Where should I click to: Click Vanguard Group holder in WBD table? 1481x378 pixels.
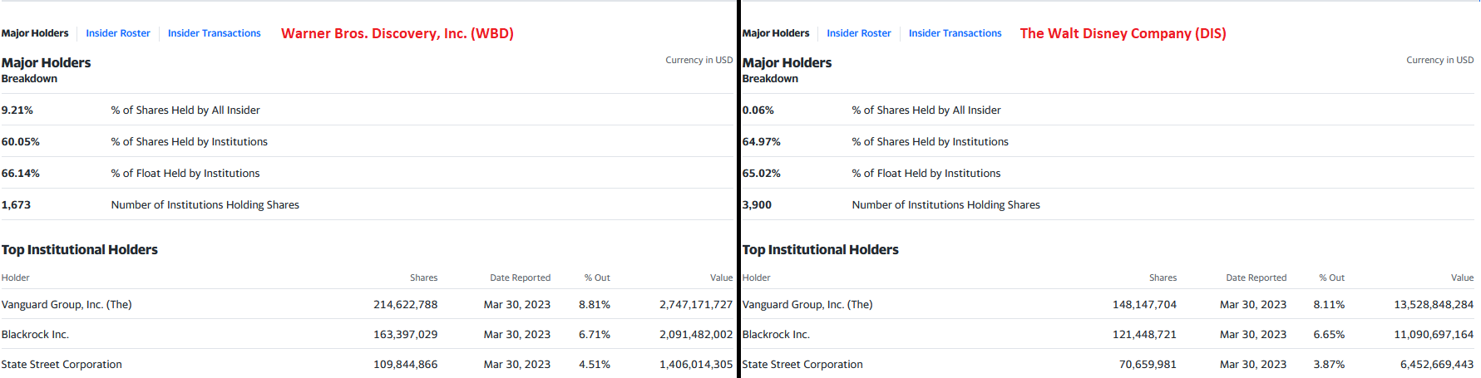67,305
